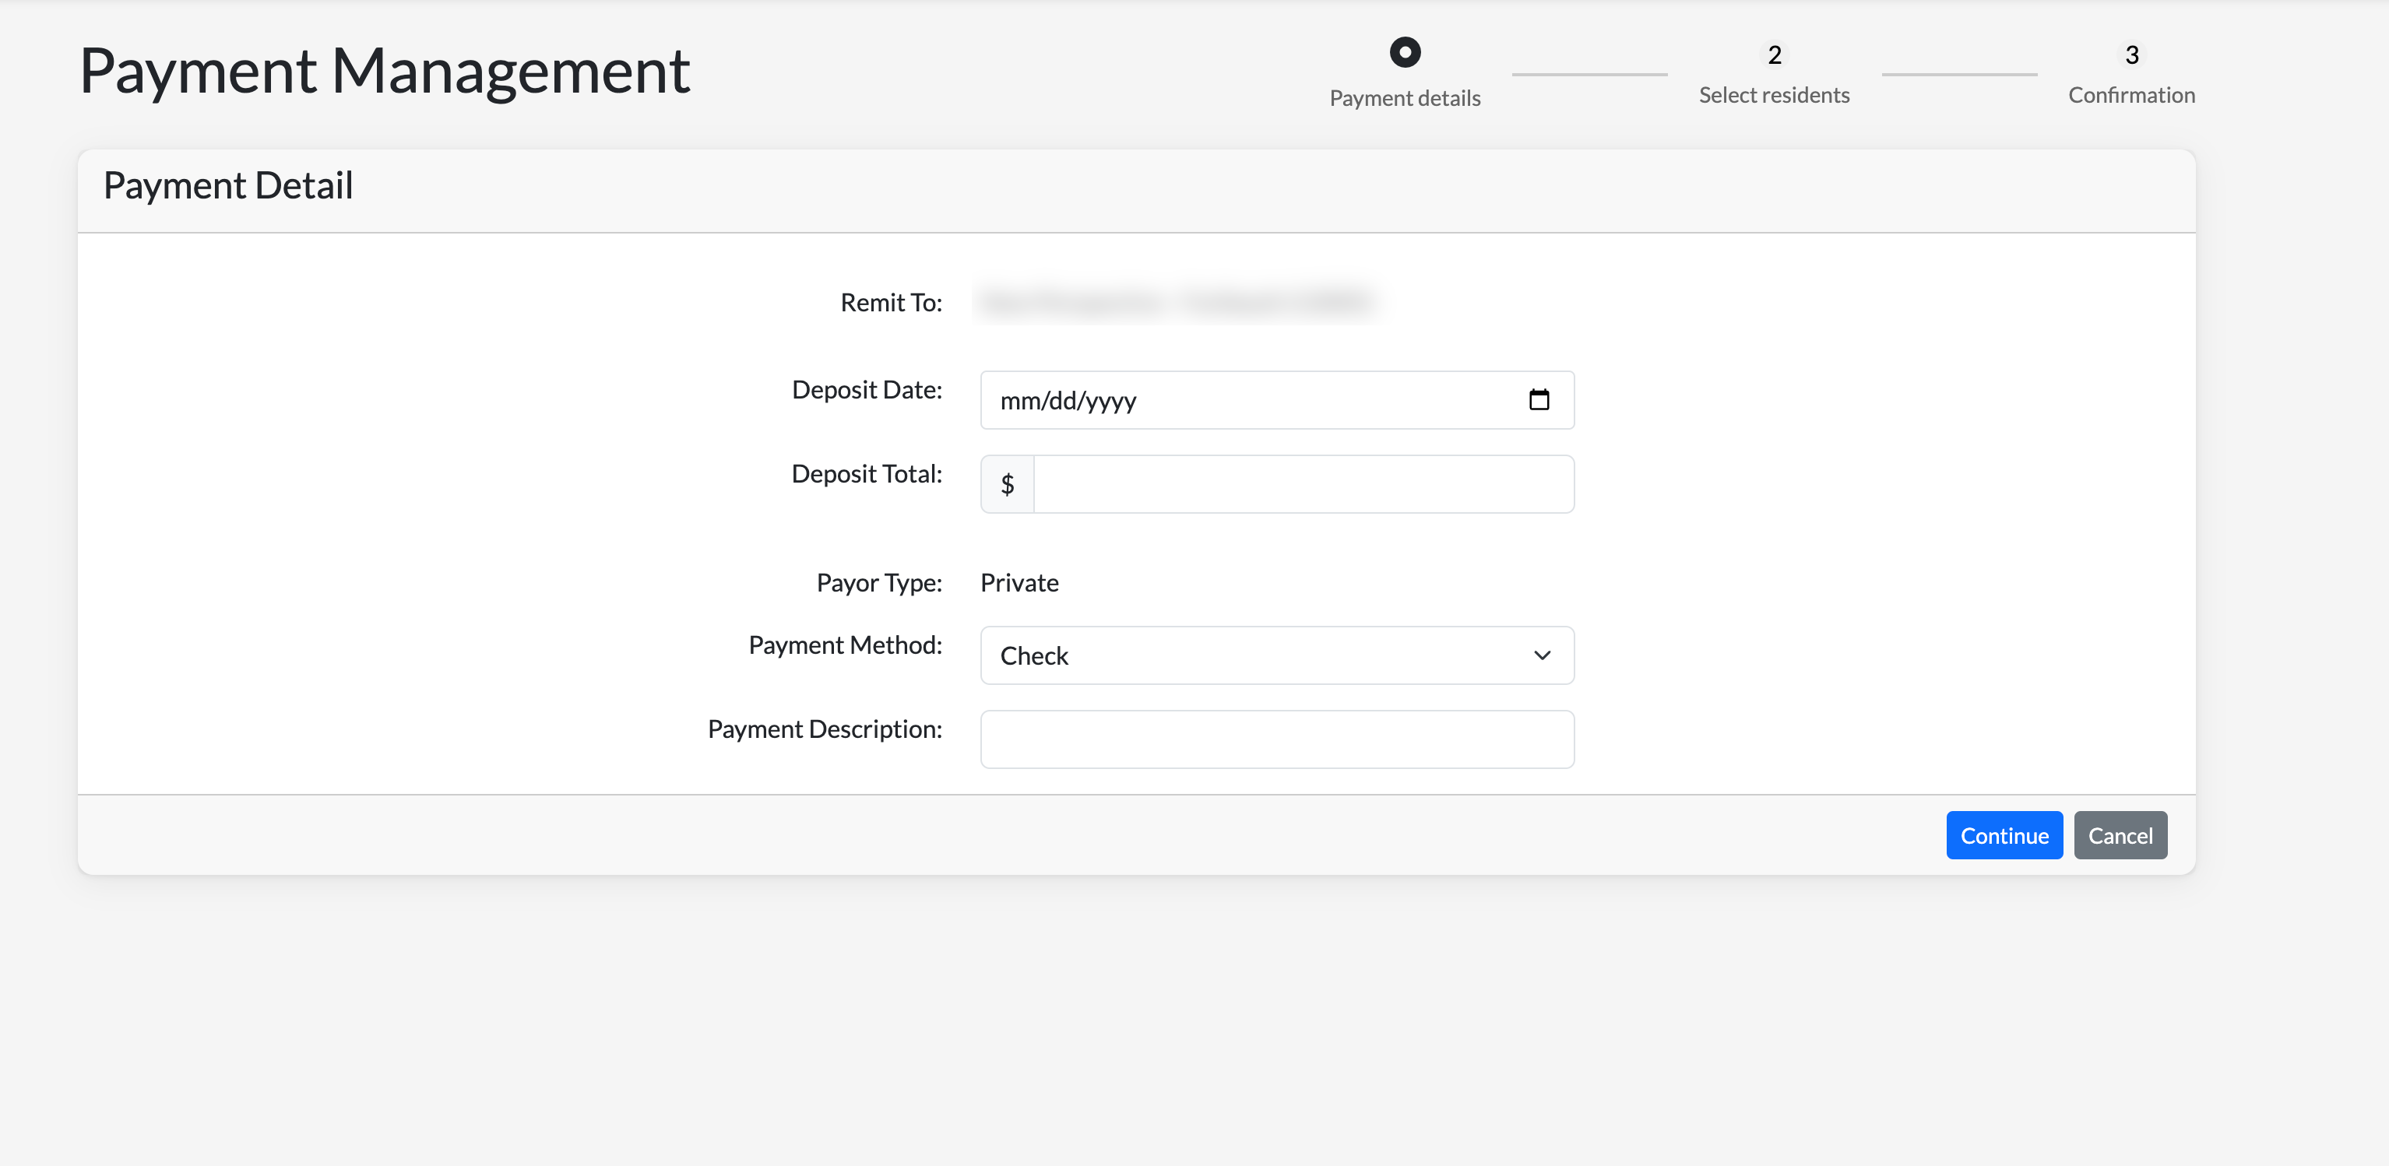The width and height of the screenshot is (2389, 1166).
Task: Click the blurred Remit To value
Action: (1178, 302)
